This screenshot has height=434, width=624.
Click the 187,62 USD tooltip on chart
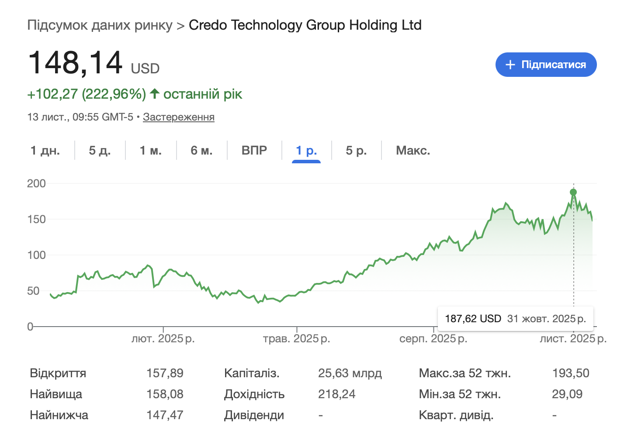click(x=516, y=318)
